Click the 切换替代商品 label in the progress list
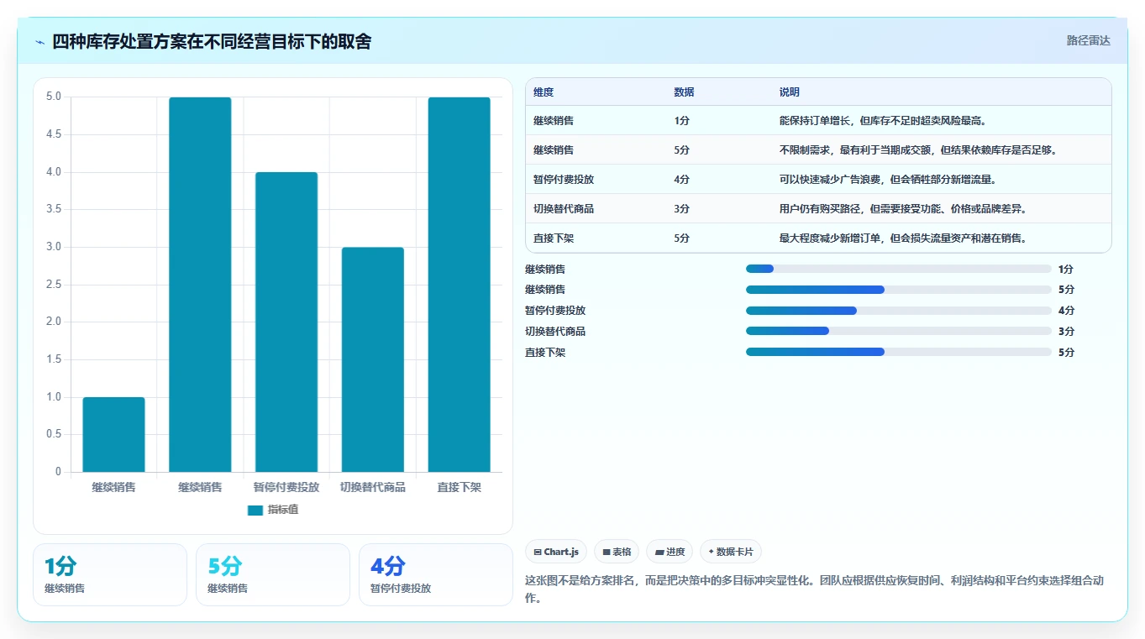This screenshot has width=1145, height=639. [x=555, y=332]
